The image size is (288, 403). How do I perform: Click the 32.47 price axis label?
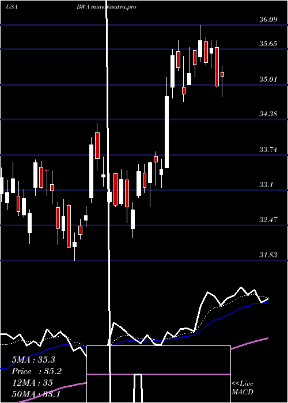coord(268,220)
